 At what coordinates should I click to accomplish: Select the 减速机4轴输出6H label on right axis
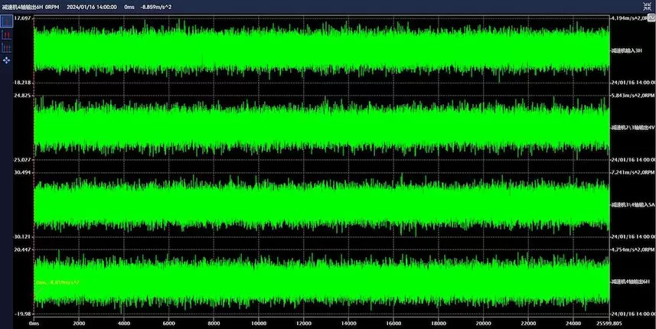[x=630, y=282]
